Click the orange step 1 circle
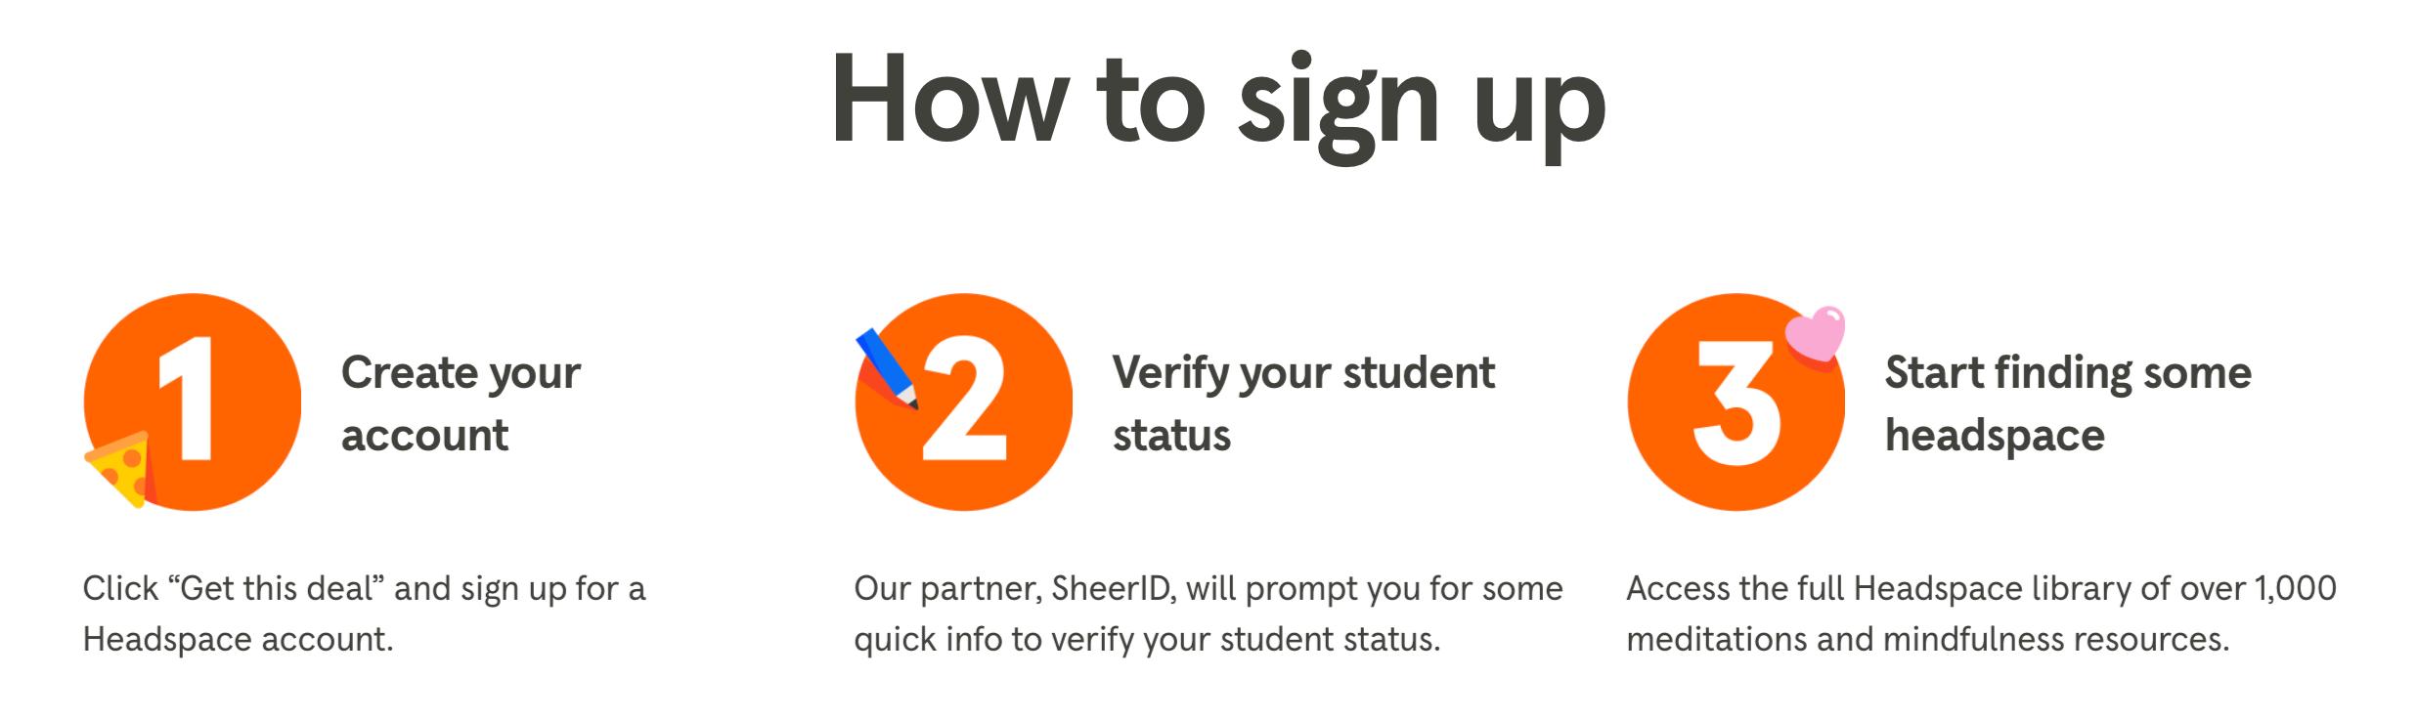Viewport: 2417px width, 719px height. 193,402
